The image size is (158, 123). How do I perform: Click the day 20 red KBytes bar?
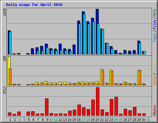pyautogui.click(x=98, y=101)
